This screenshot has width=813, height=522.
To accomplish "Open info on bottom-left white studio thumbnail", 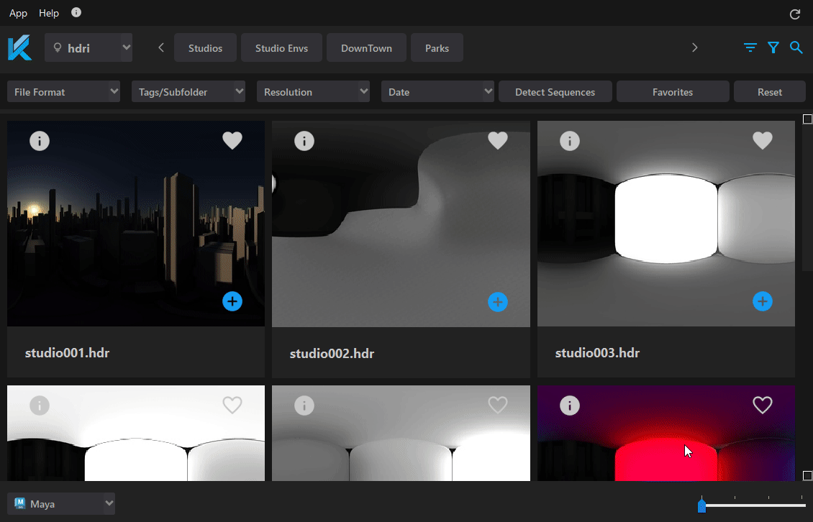I will click(40, 406).
